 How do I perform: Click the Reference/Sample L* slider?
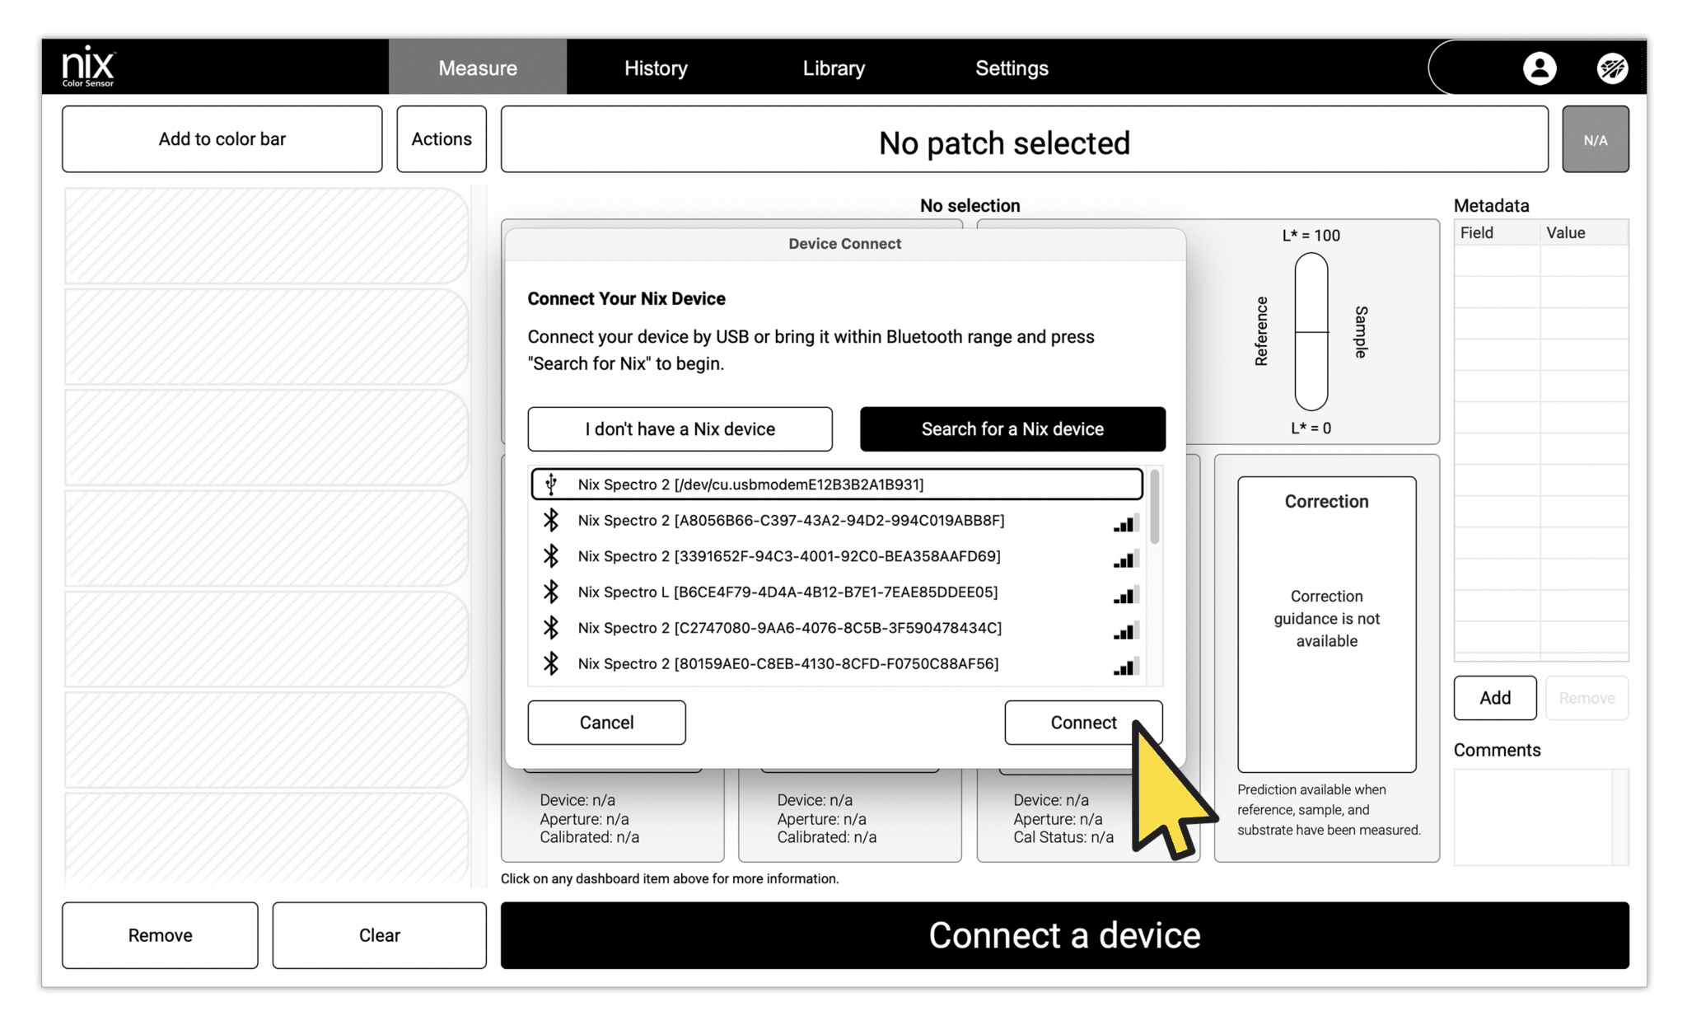pos(1311,331)
